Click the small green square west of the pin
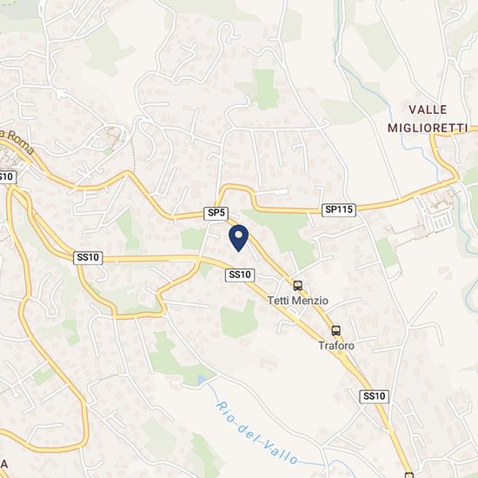This screenshot has height=478, width=478. point(194,239)
